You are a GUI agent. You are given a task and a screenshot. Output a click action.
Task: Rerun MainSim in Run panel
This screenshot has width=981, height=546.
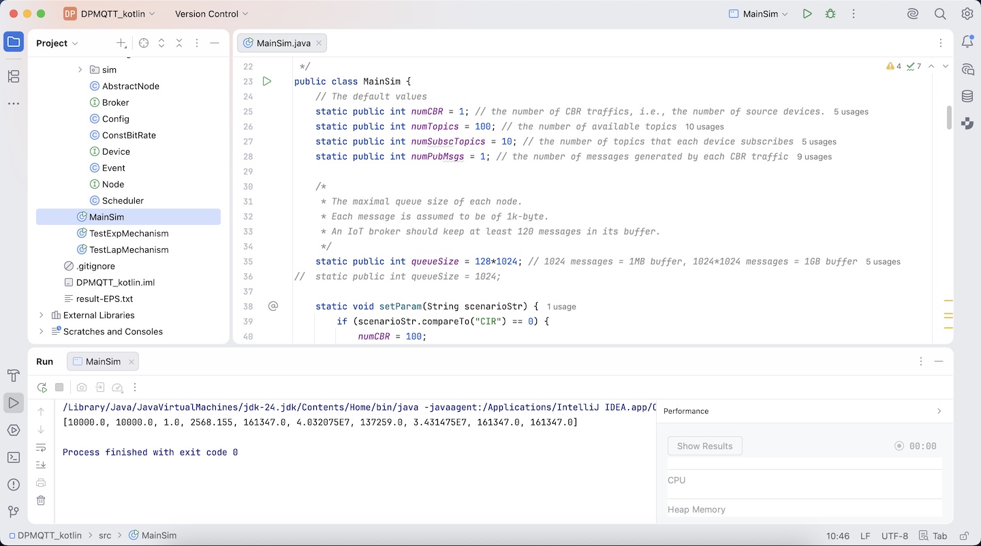tap(42, 387)
